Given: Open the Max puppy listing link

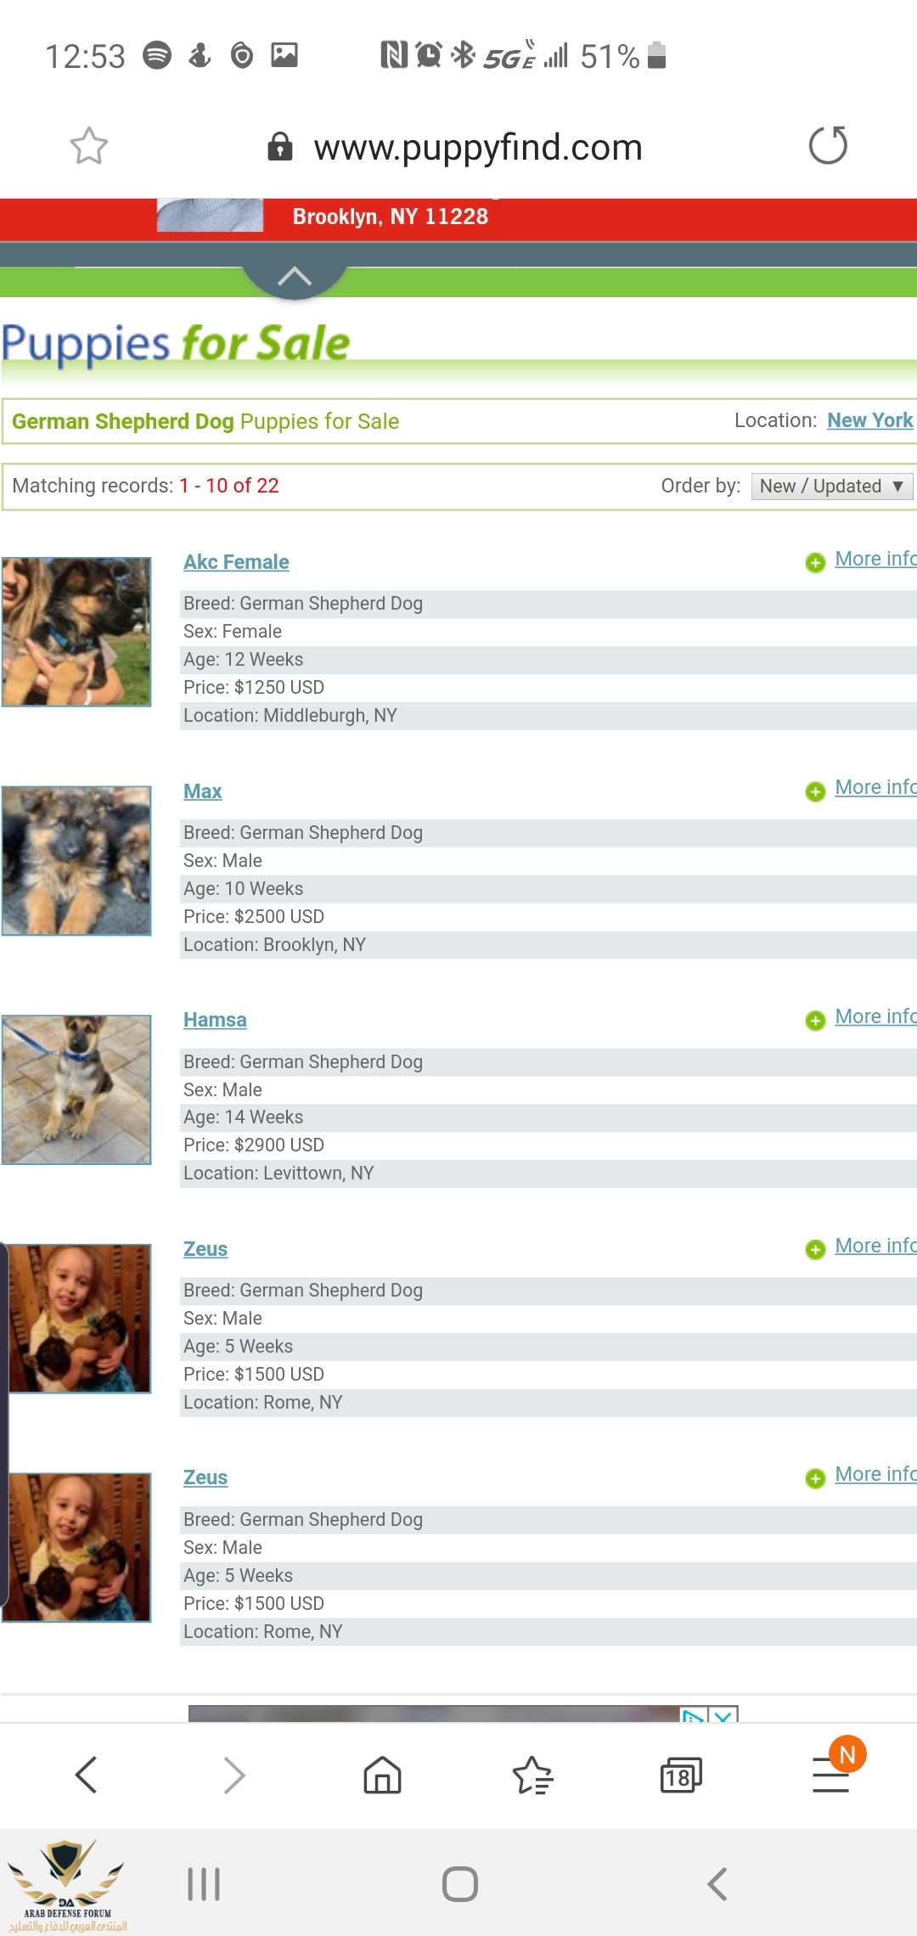Looking at the screenshot, I should [x=202, y=791].
